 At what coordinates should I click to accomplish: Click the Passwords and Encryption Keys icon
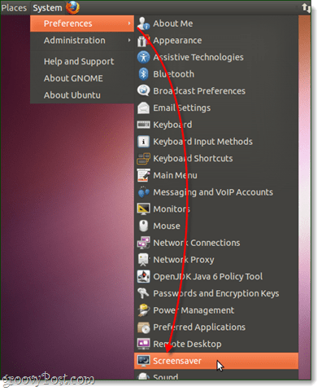[x=143, y=293]
